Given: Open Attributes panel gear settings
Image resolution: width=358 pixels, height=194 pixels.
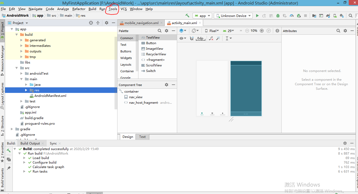Looking at the screenshot, I should 345,31.
